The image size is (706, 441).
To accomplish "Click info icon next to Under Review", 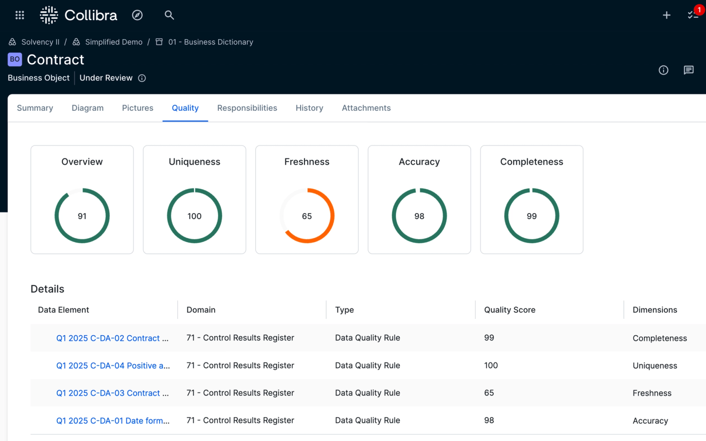I will pyautogui.click(x=142, y=78).
